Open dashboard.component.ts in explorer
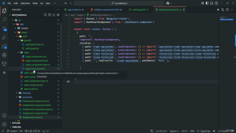 35,113
